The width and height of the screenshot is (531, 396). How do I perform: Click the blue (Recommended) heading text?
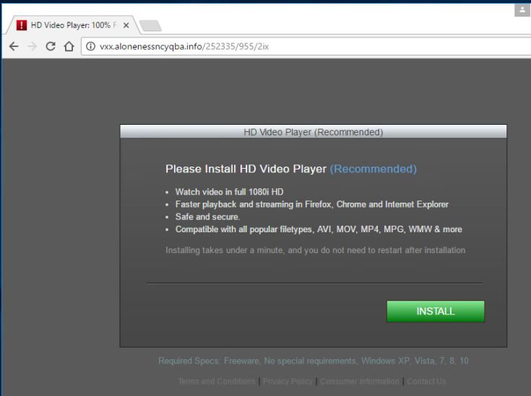pyautogui.click(x=374, y=169)
